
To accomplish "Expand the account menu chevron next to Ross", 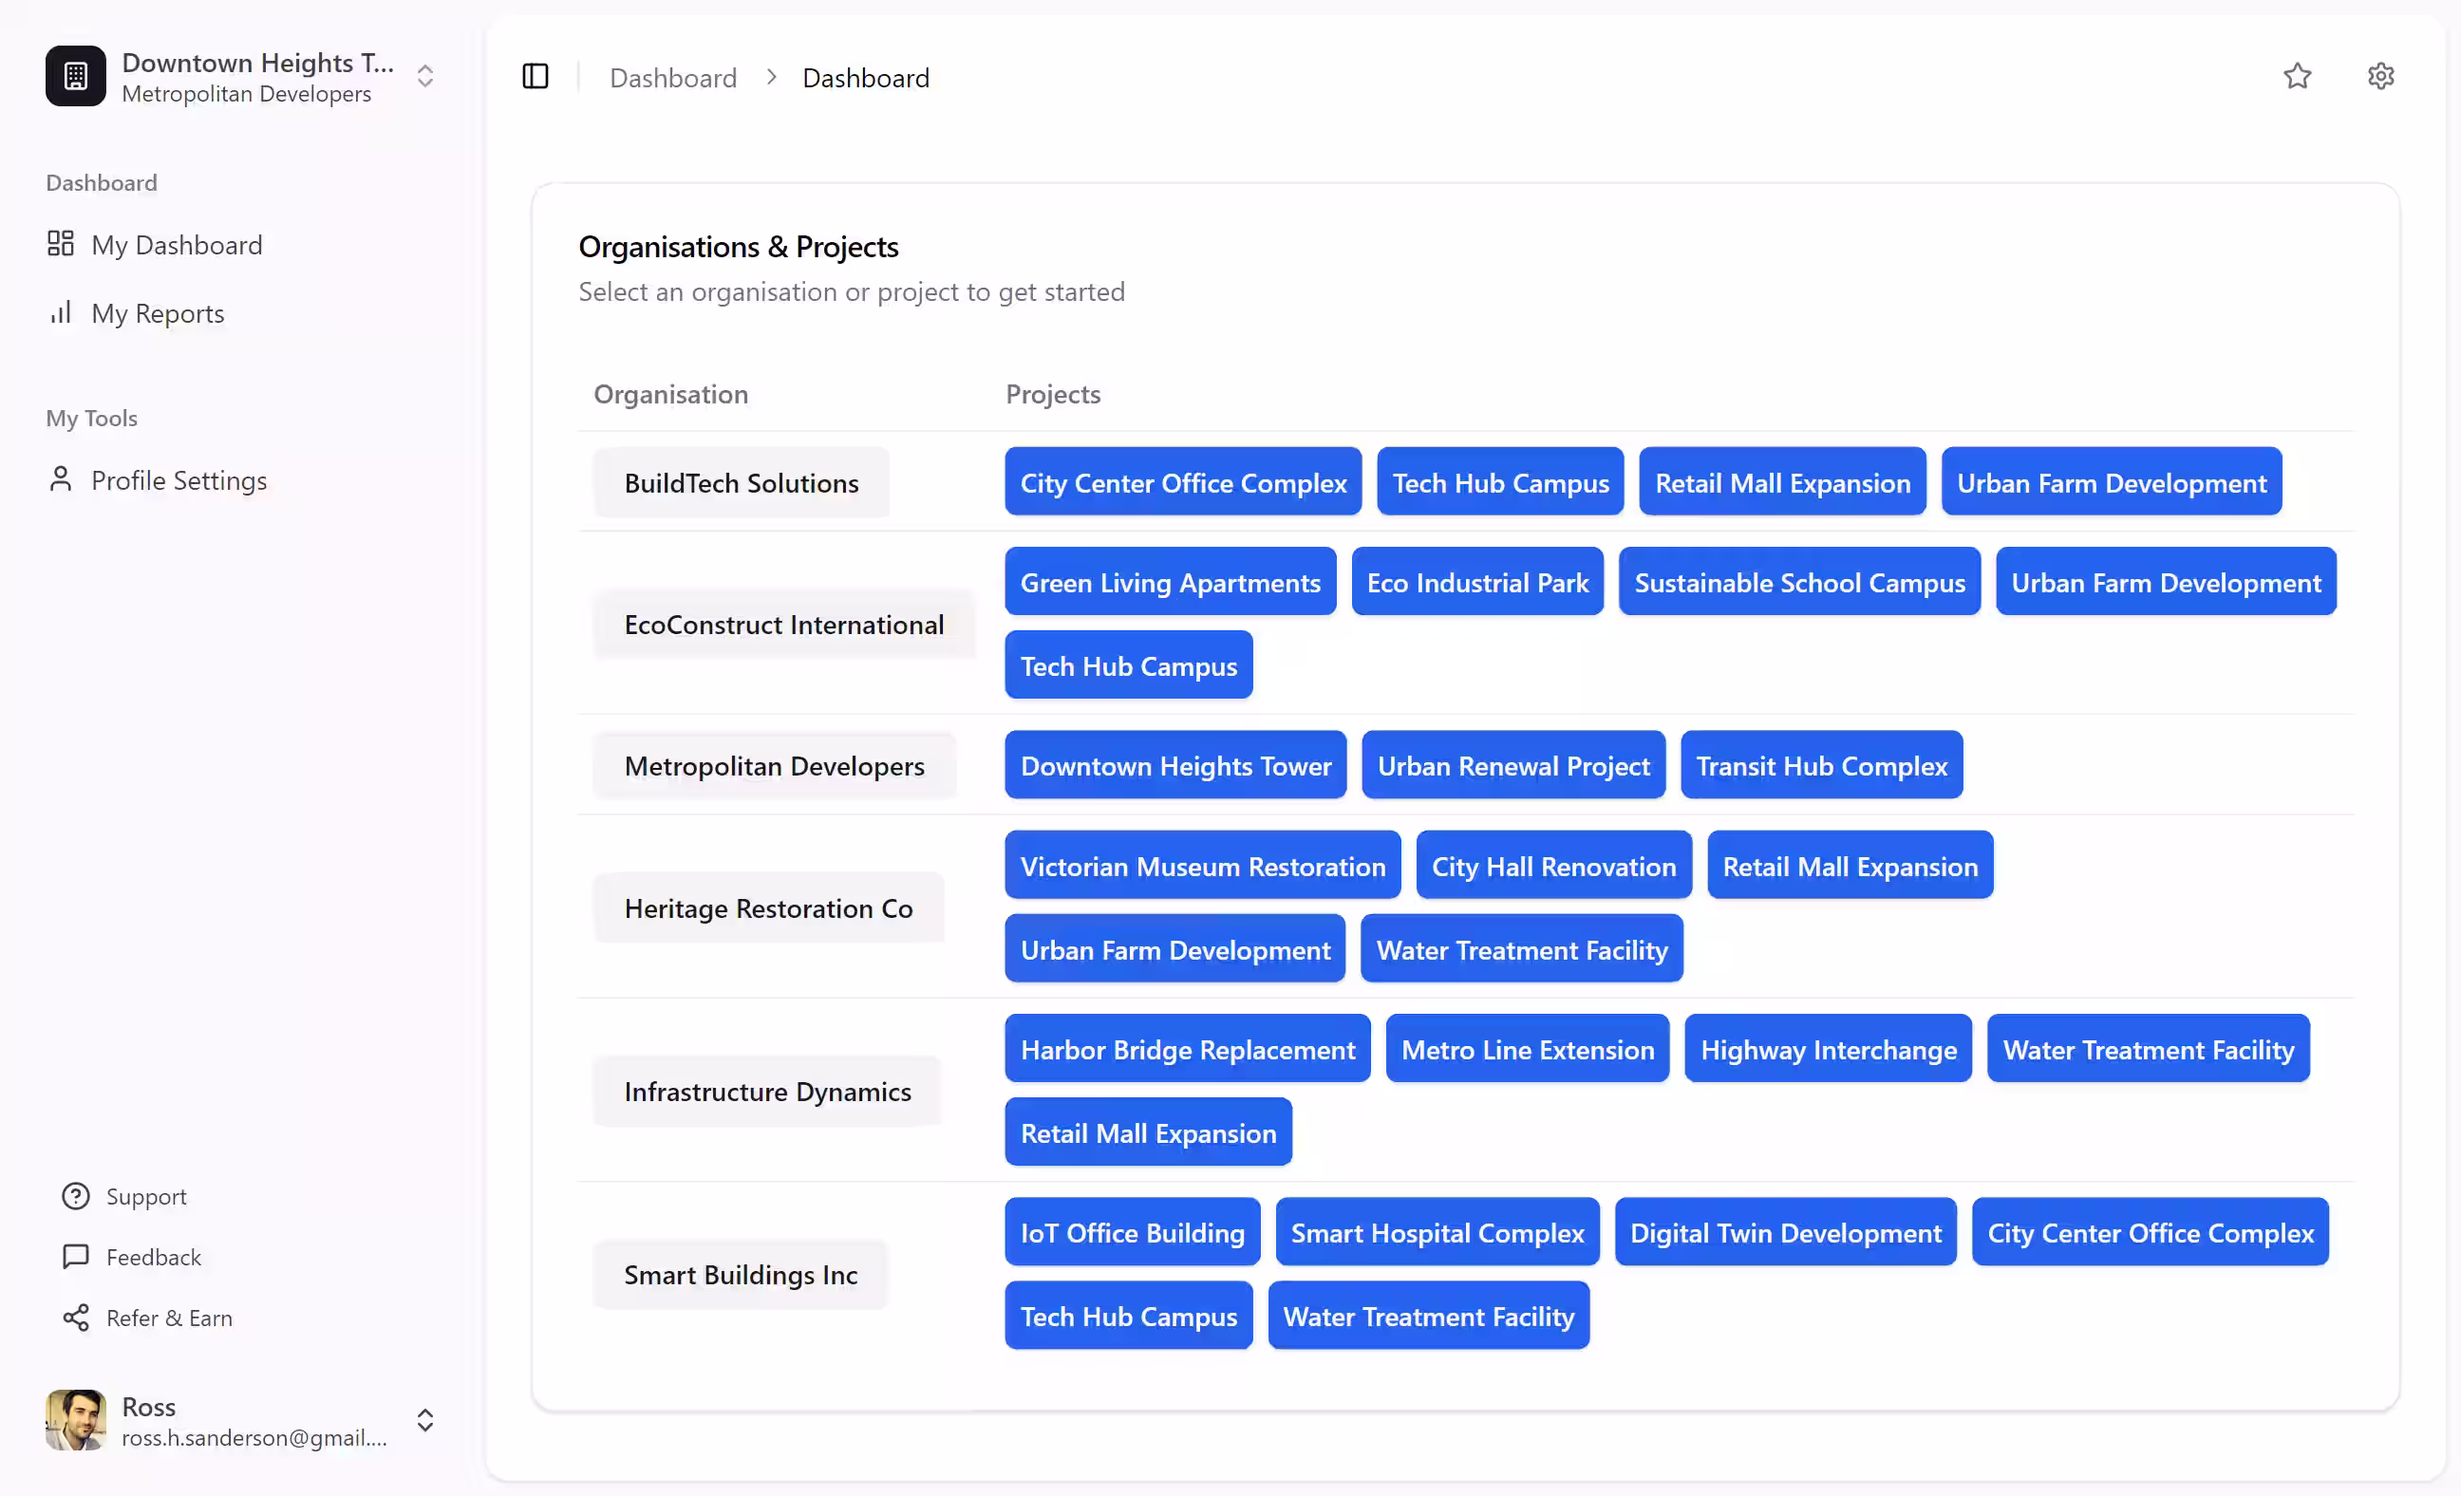I will pyautogui.click(x=424, y=1420).
